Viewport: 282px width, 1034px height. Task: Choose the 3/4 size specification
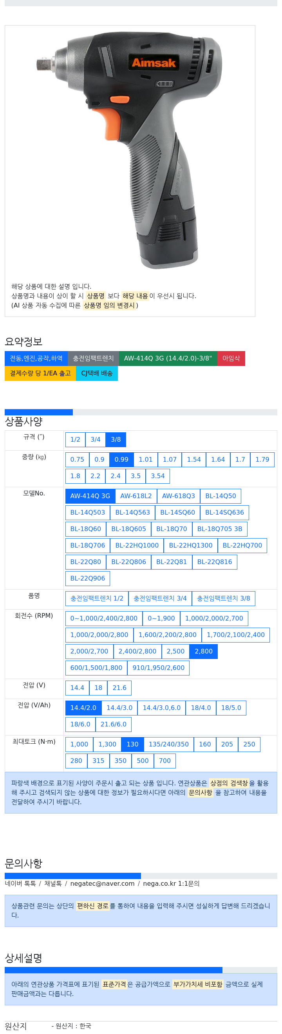95,440
